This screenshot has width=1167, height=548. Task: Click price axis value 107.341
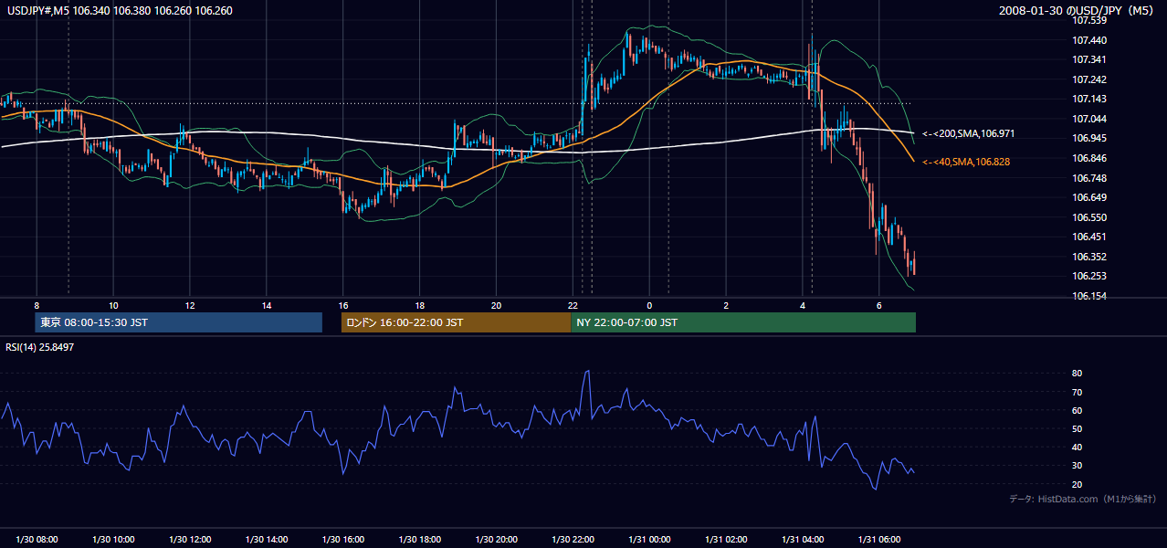[x=1089, y=59]
